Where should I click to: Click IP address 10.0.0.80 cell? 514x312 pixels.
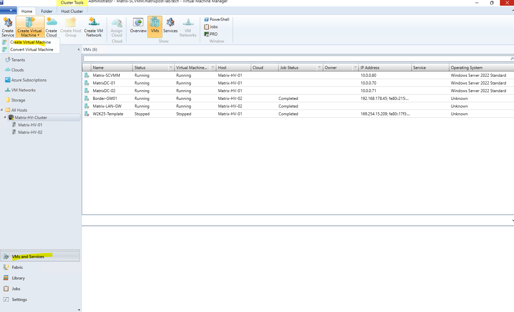pos(368,75)
